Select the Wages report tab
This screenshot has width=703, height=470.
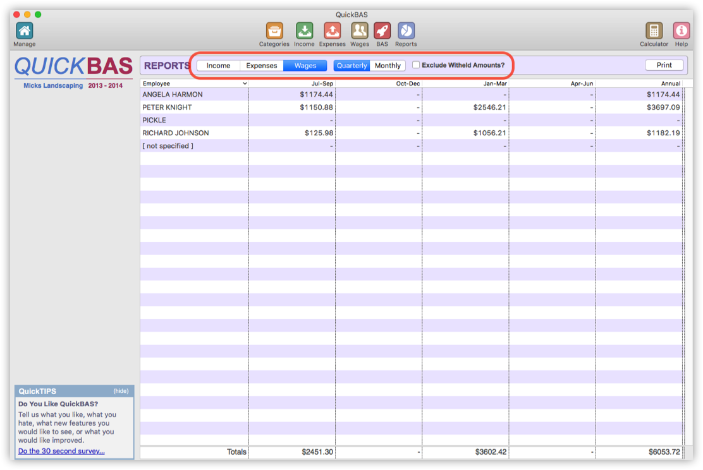coord(305,66)
